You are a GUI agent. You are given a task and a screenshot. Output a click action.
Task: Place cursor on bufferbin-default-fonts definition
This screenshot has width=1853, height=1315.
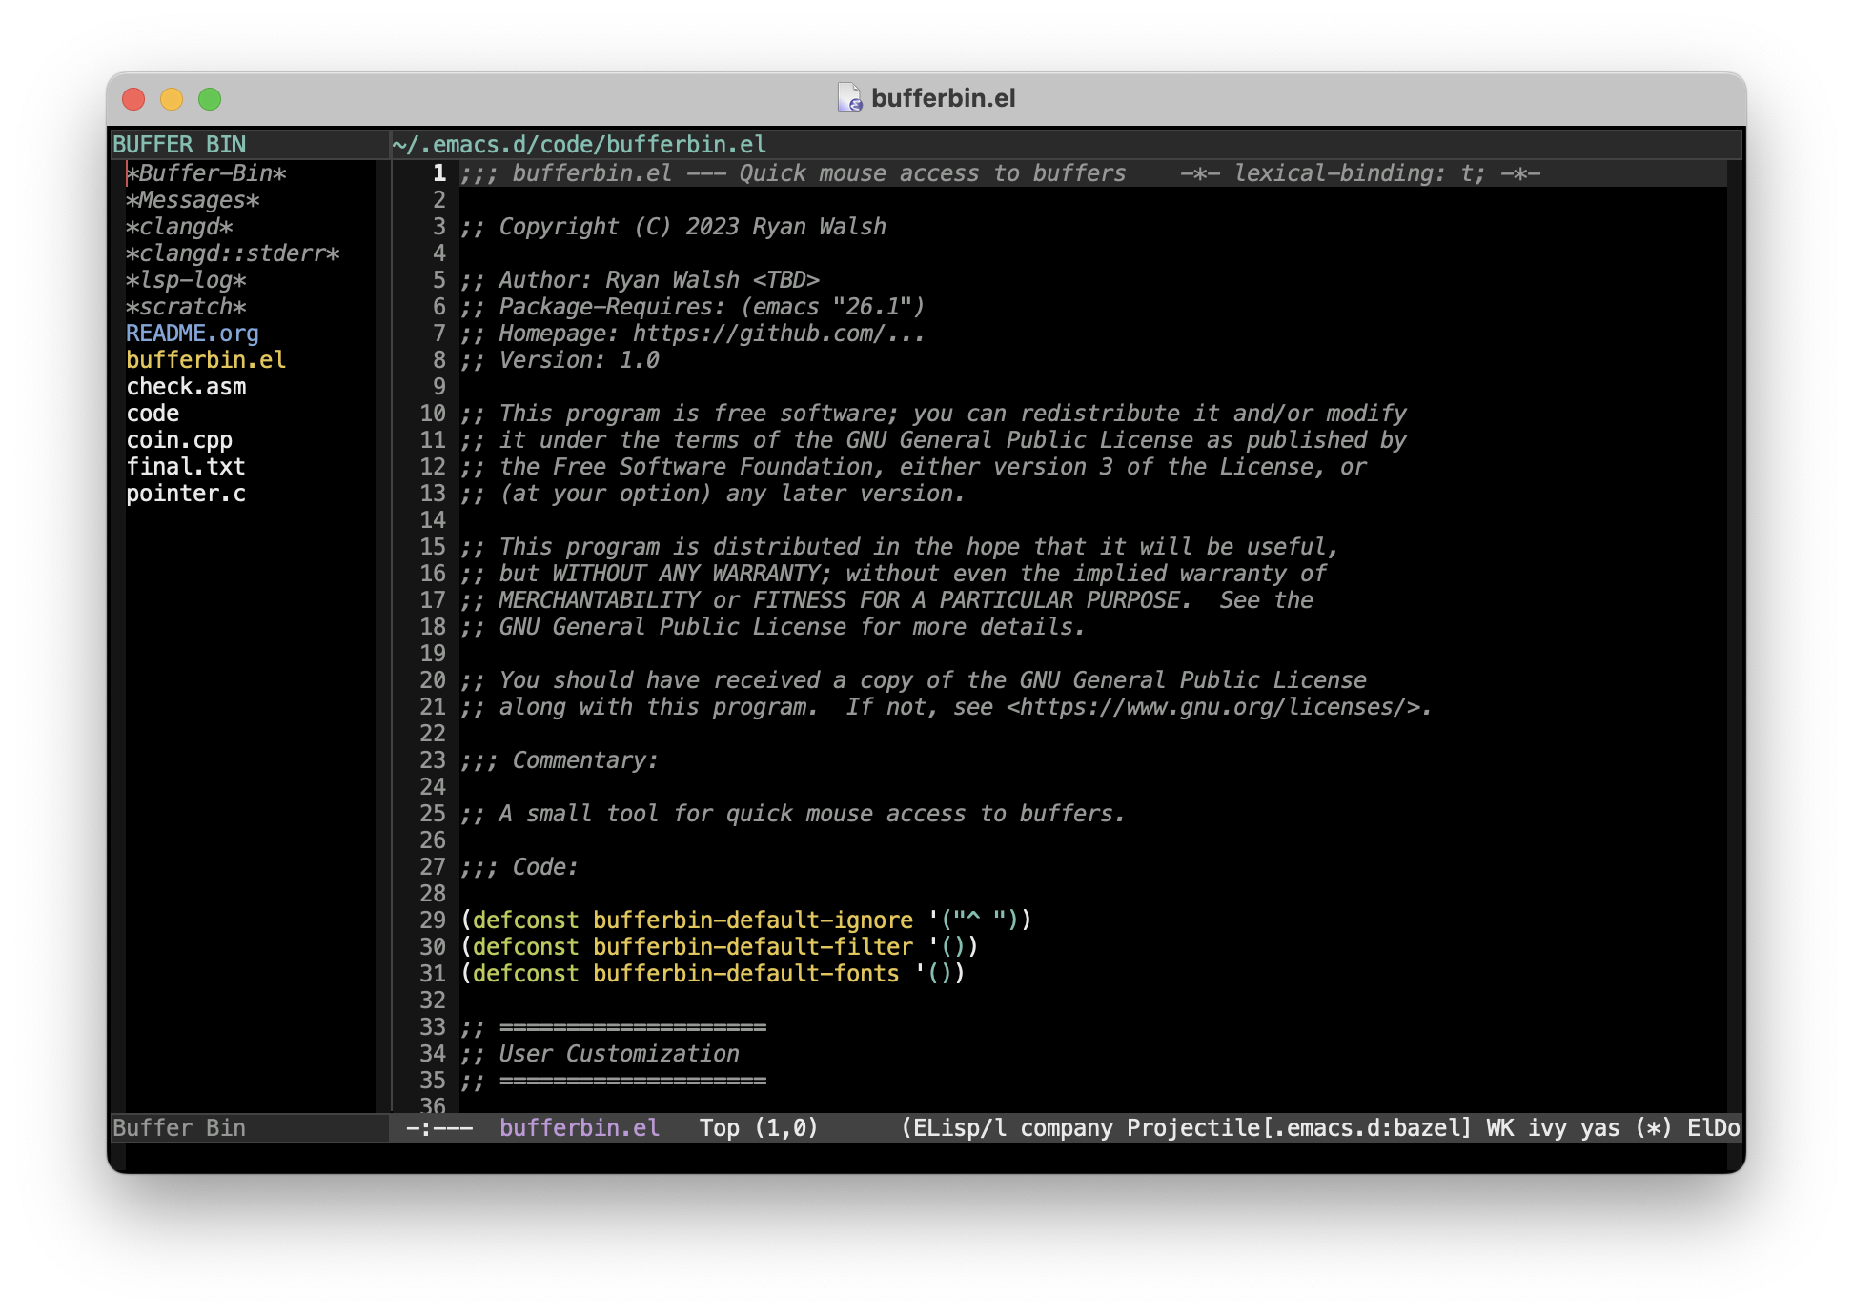point(746,974)
